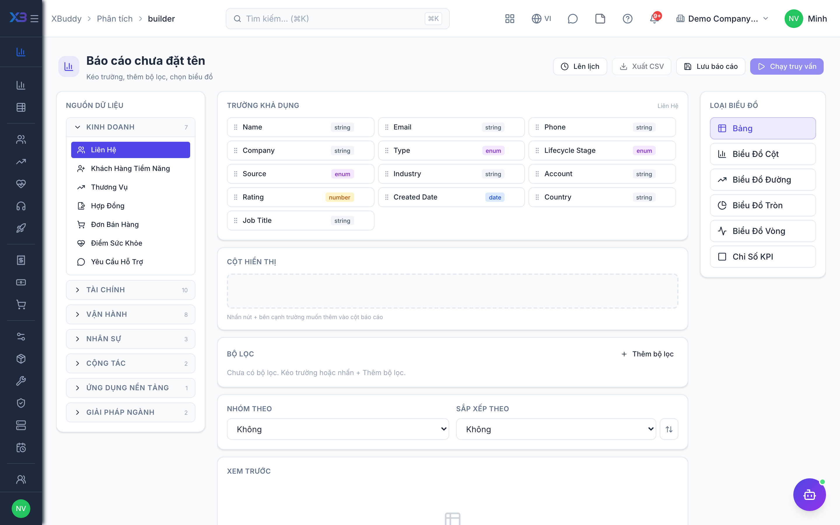Select the Biểu Đồ Tròn chart type
The width and height of the screenshot is (840, 525).
coord(763,205)
